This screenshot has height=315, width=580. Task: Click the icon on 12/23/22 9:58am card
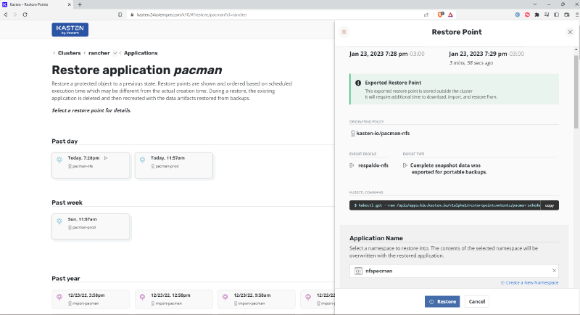point(225,297)
